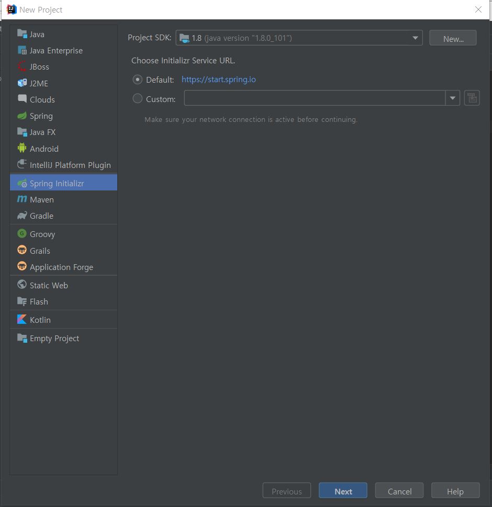This screenshot has height=507, width=492.
Task: Click the IntelliJ logo in title bar
Action: point(12,9)
